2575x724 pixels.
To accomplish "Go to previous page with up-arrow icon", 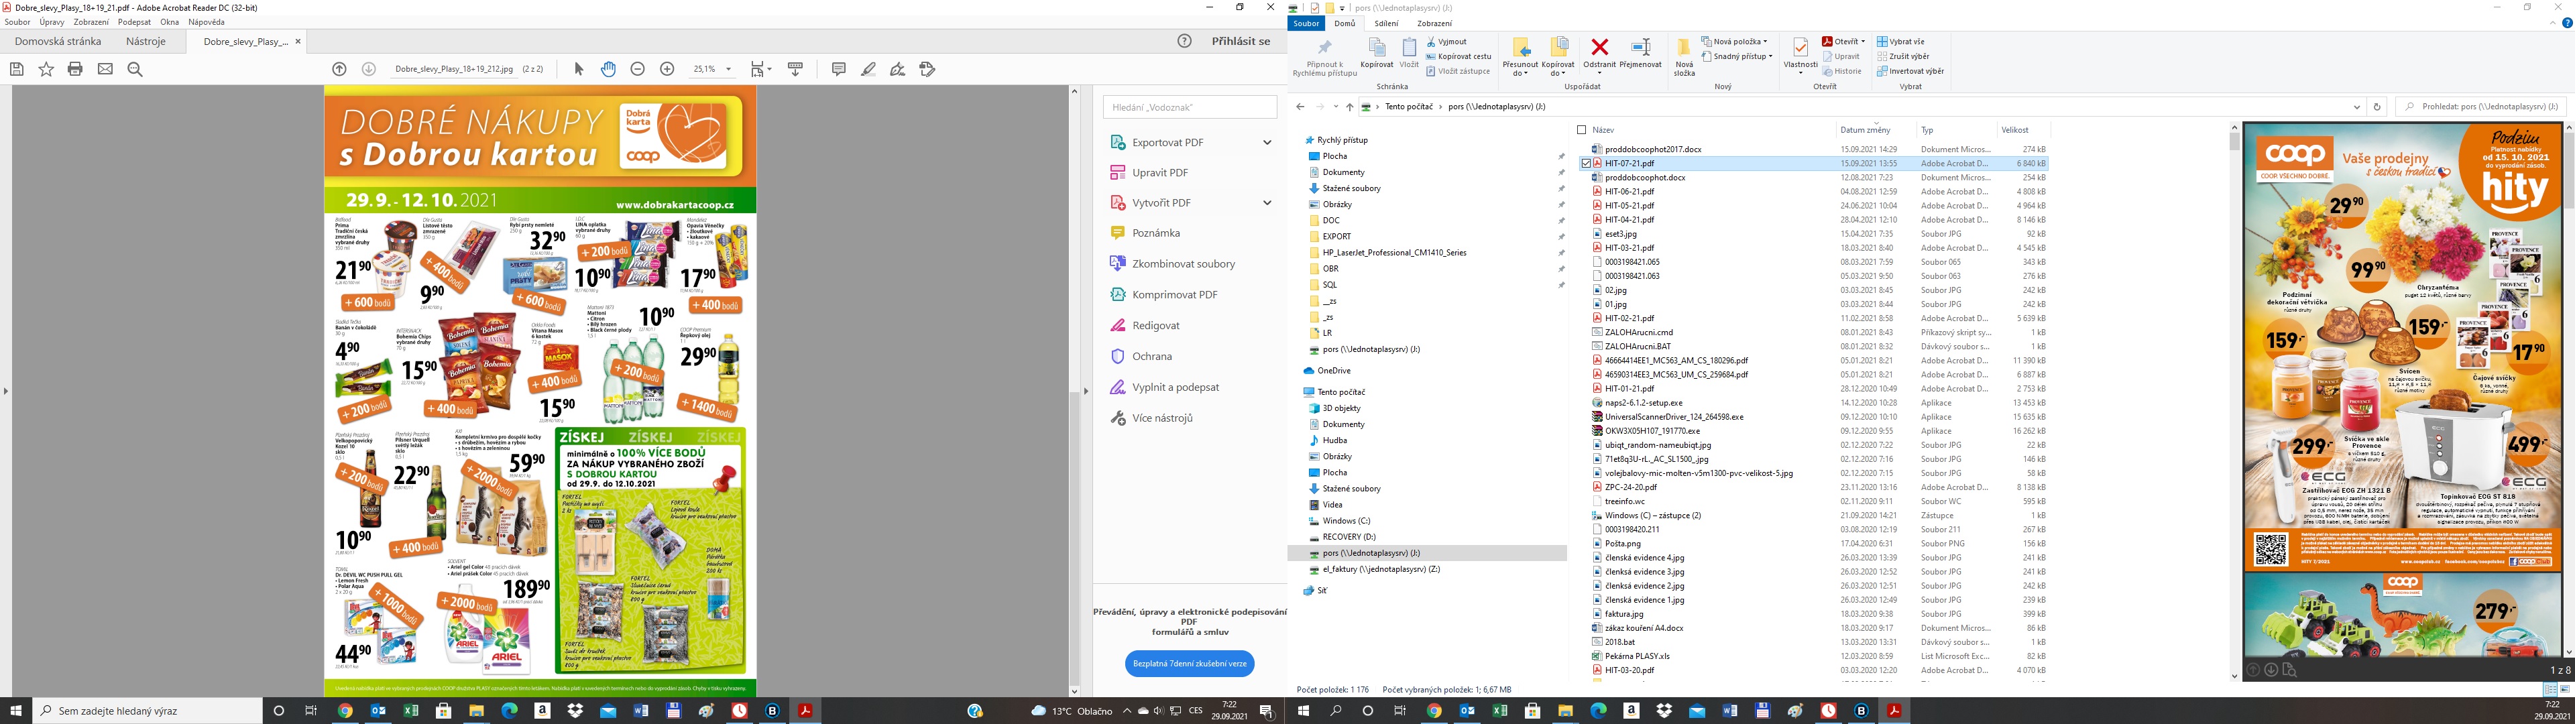I will [x=340, y=69].
